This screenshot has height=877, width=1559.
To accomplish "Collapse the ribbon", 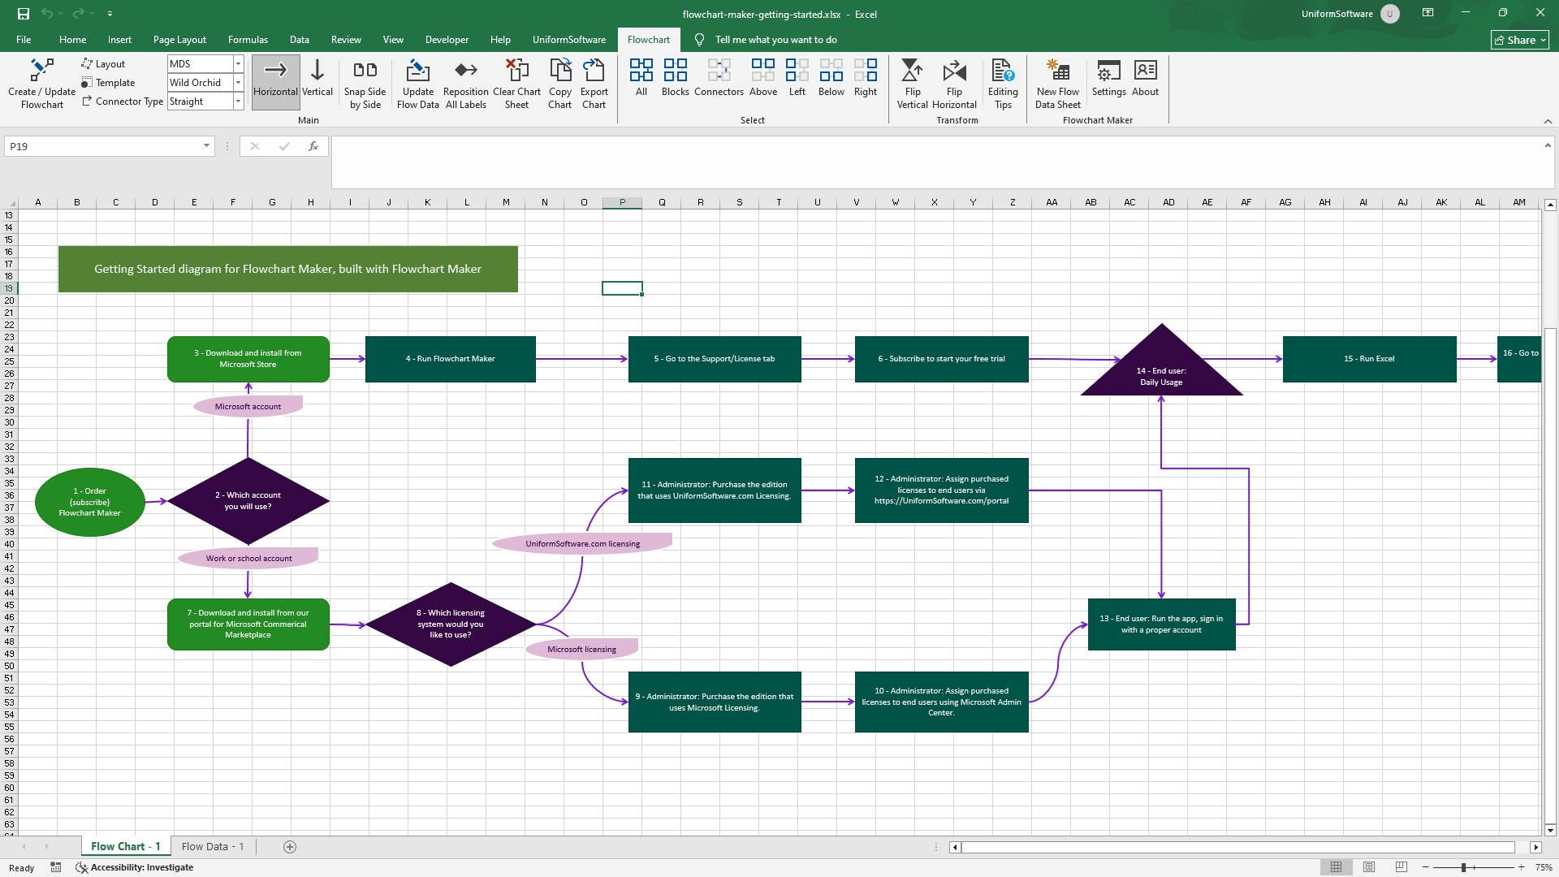I will (x=1548, y=121).
